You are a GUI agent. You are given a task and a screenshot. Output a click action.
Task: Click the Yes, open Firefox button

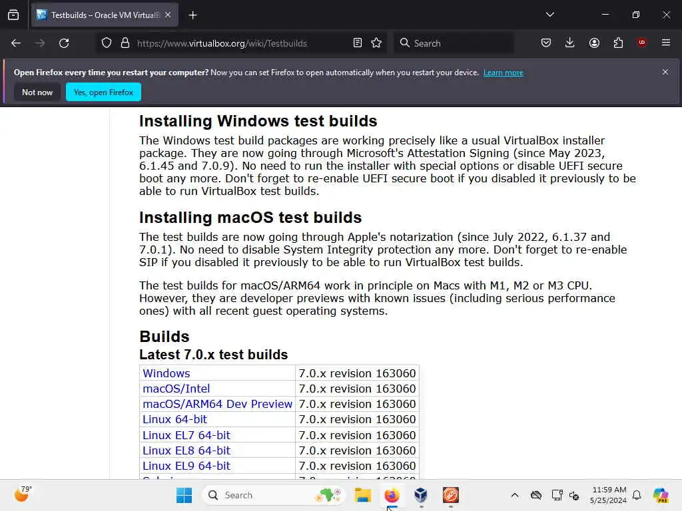(103, 92)
